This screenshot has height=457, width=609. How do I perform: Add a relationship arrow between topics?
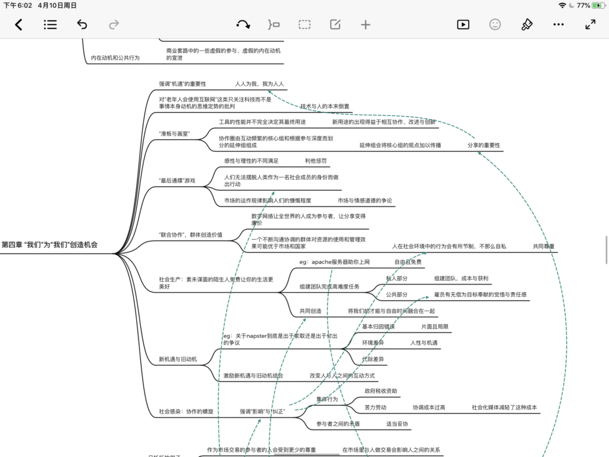click(x=243, y=25)
